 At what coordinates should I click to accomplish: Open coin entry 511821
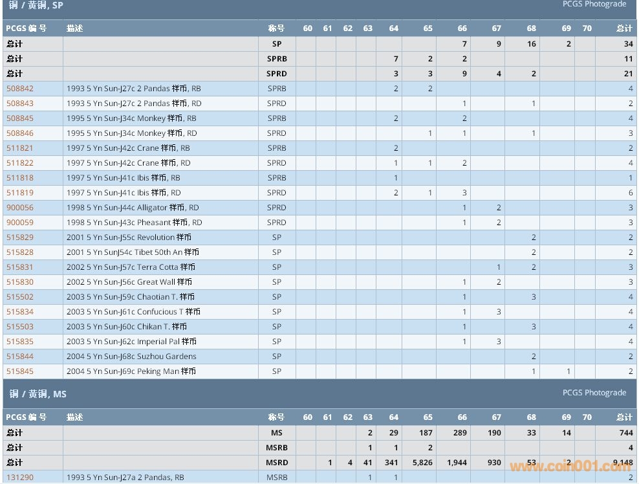pyautogui.click(x=20, y=148)
